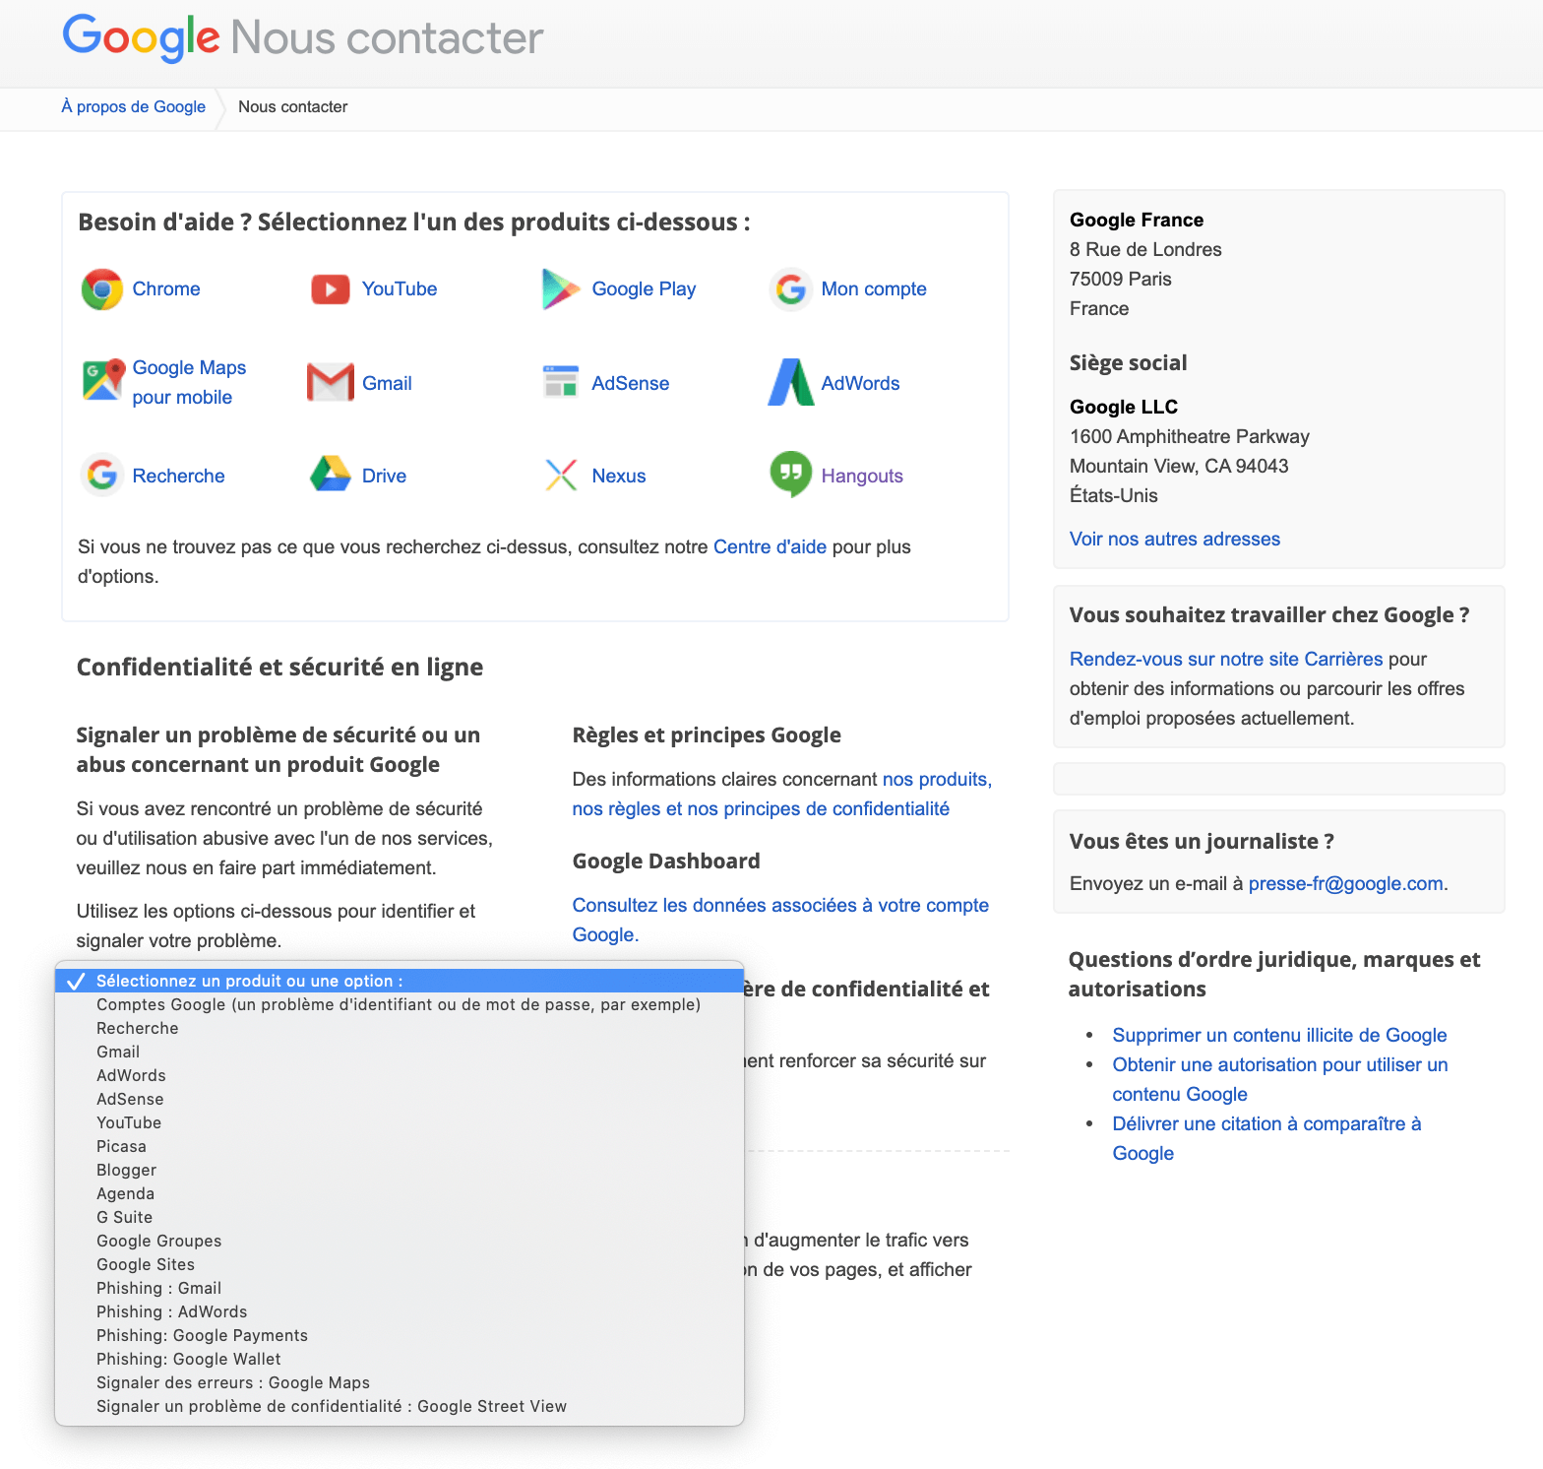Click the YouTube play icon
Viewport: 1543px width, 1469px height.
click(331, 289)
